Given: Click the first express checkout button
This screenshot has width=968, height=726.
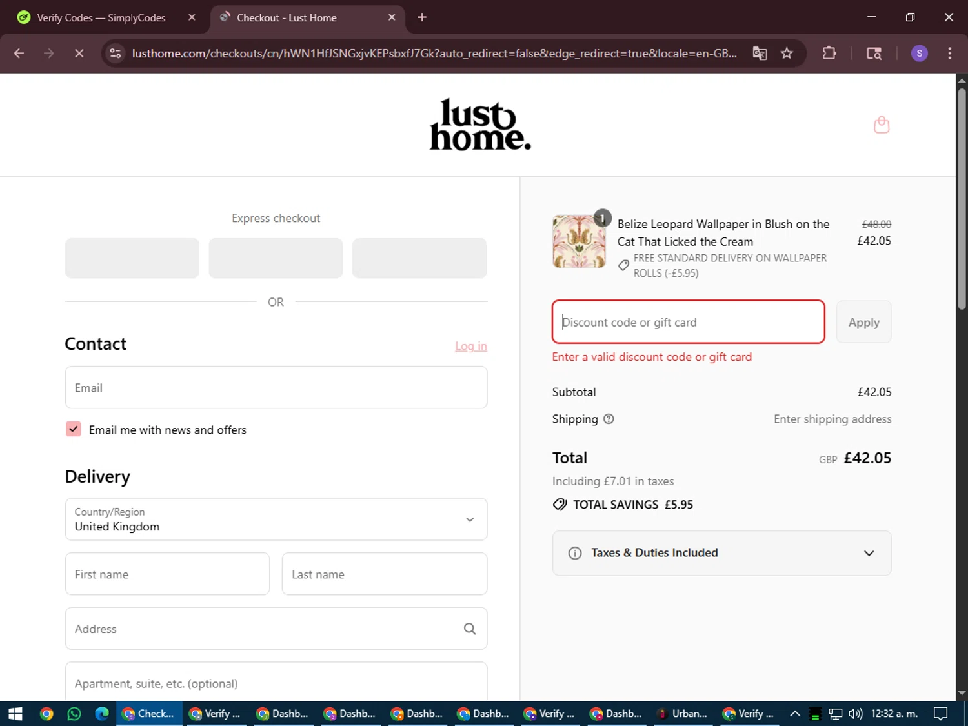Looking at the screenshot, I should [132, 258].
